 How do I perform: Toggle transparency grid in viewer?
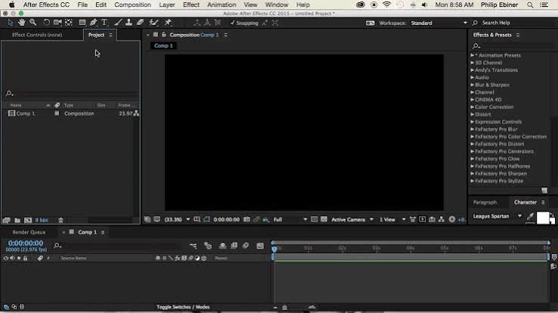324,219
